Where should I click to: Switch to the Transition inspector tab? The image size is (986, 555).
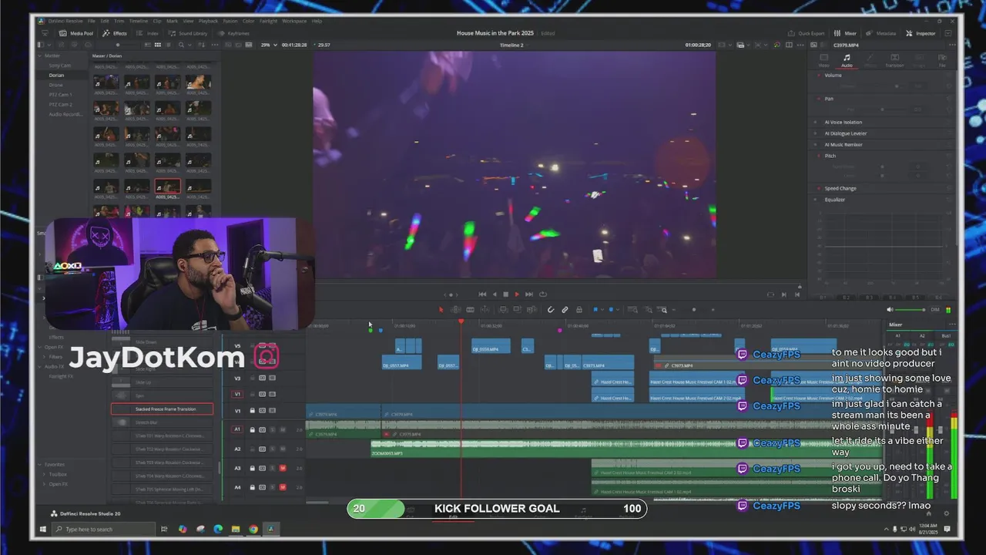894,60
